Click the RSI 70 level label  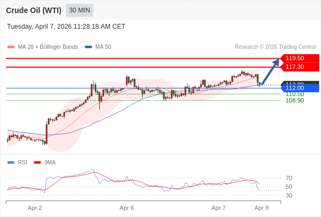pyautogui.click(x=289, y=178)
